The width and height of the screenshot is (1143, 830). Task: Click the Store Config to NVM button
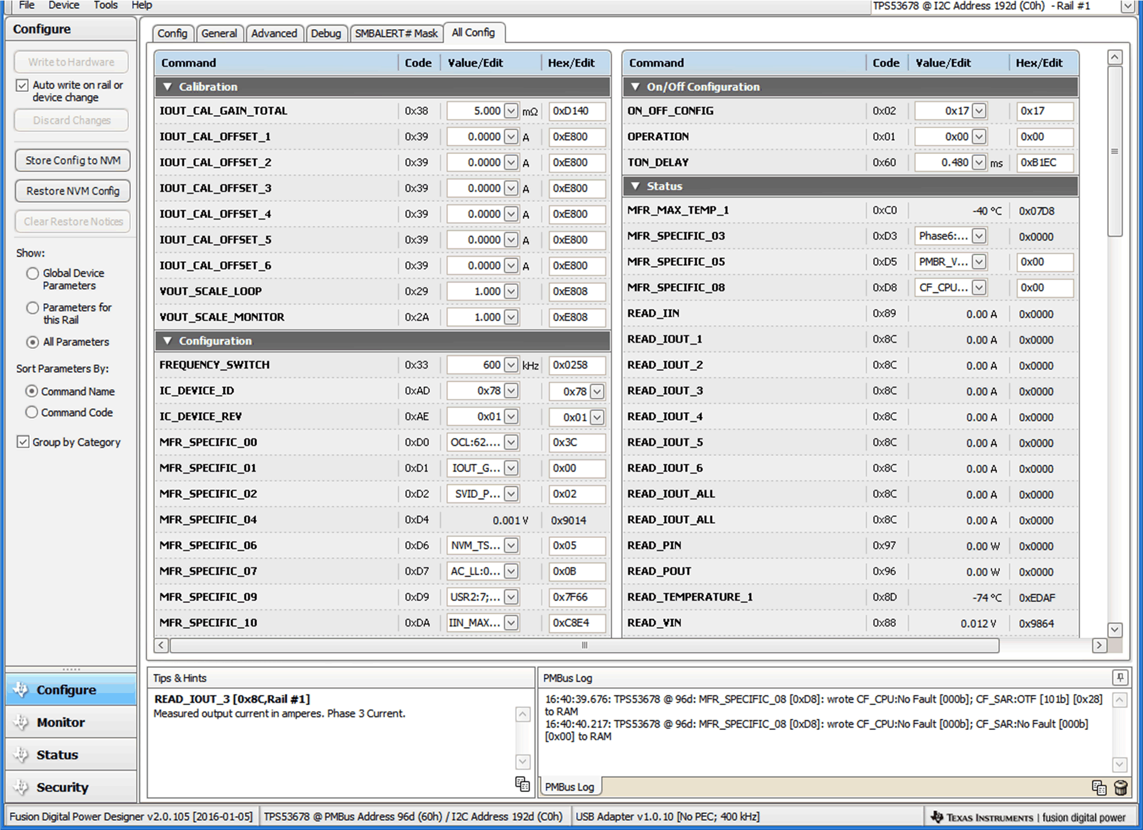[72, 160]
